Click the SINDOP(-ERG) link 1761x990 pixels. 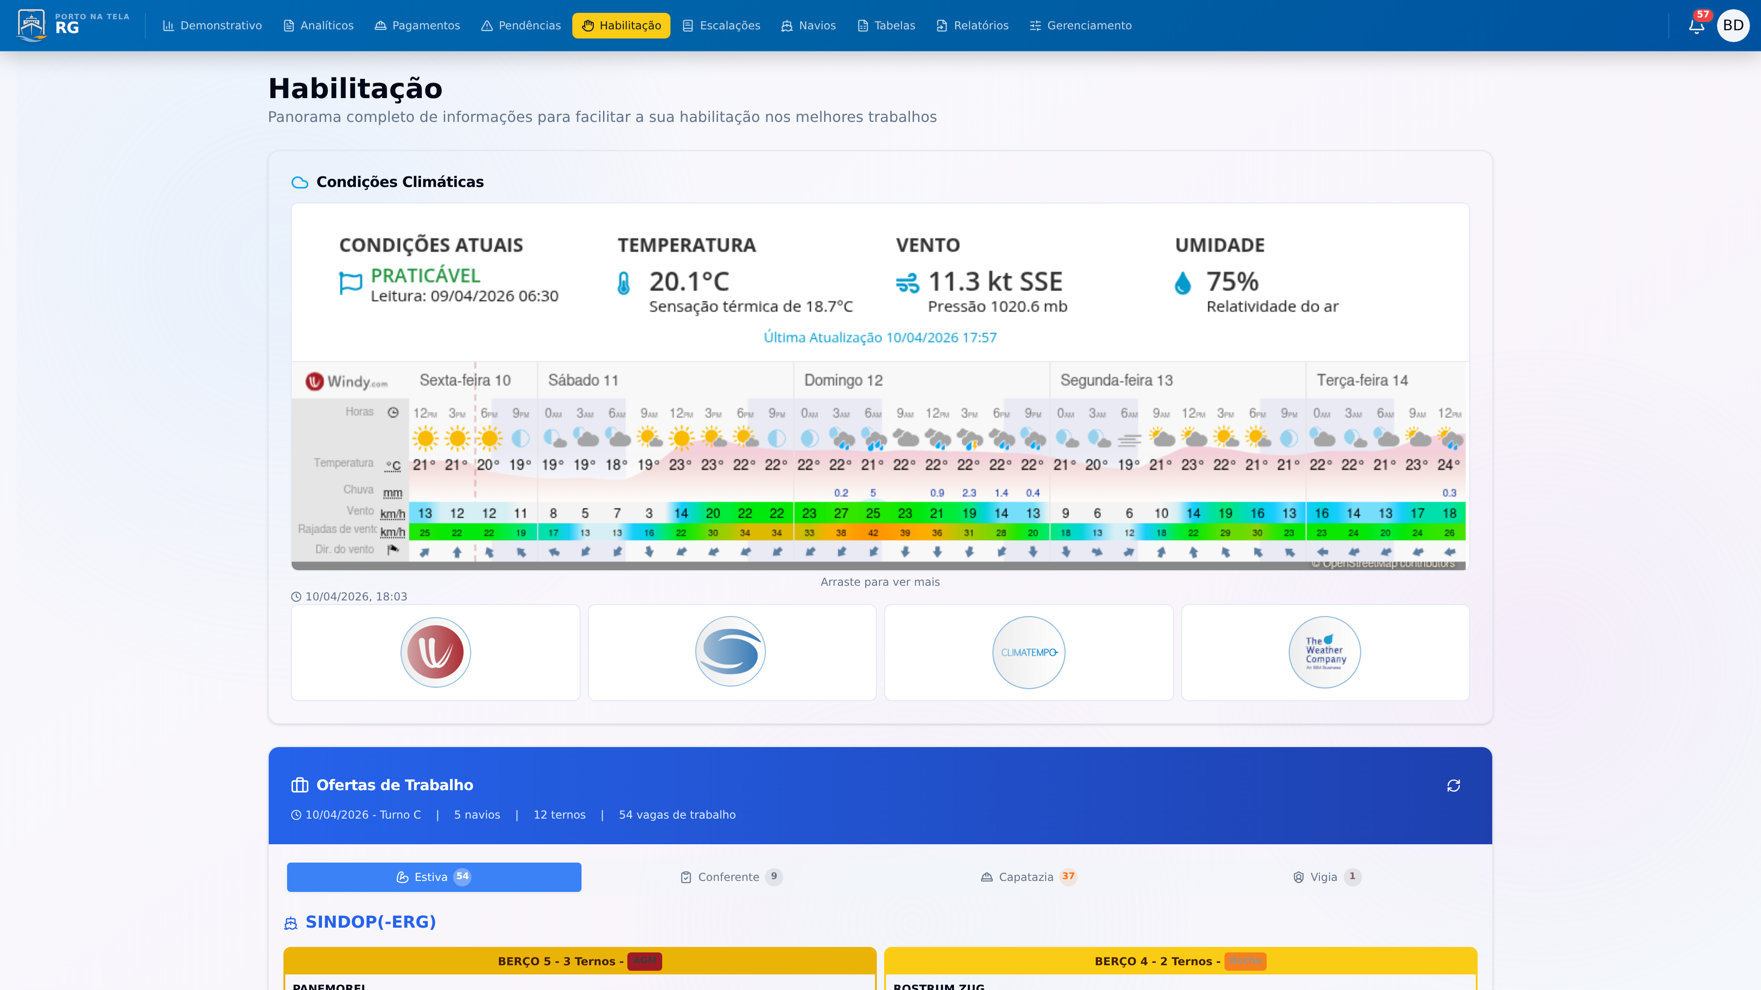371,922
